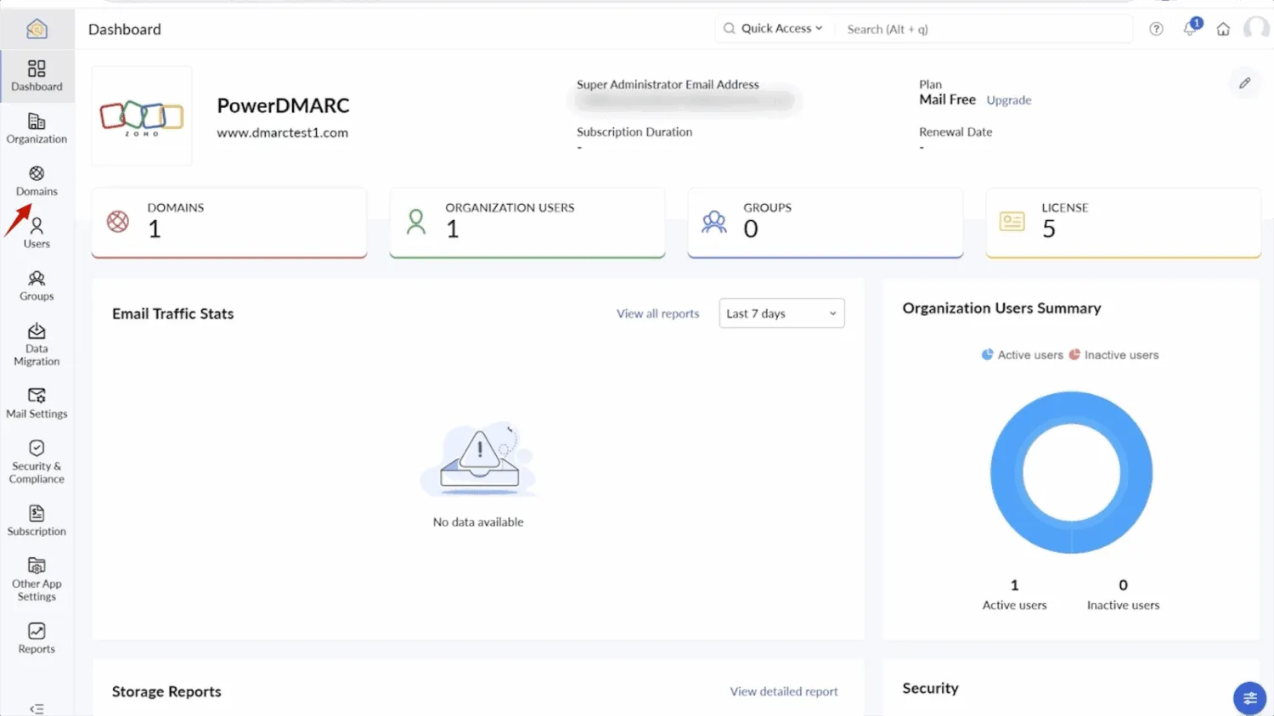Open Security & Compliance section
This screenshot has height=716, width=1274.
[x=37, y=461]
